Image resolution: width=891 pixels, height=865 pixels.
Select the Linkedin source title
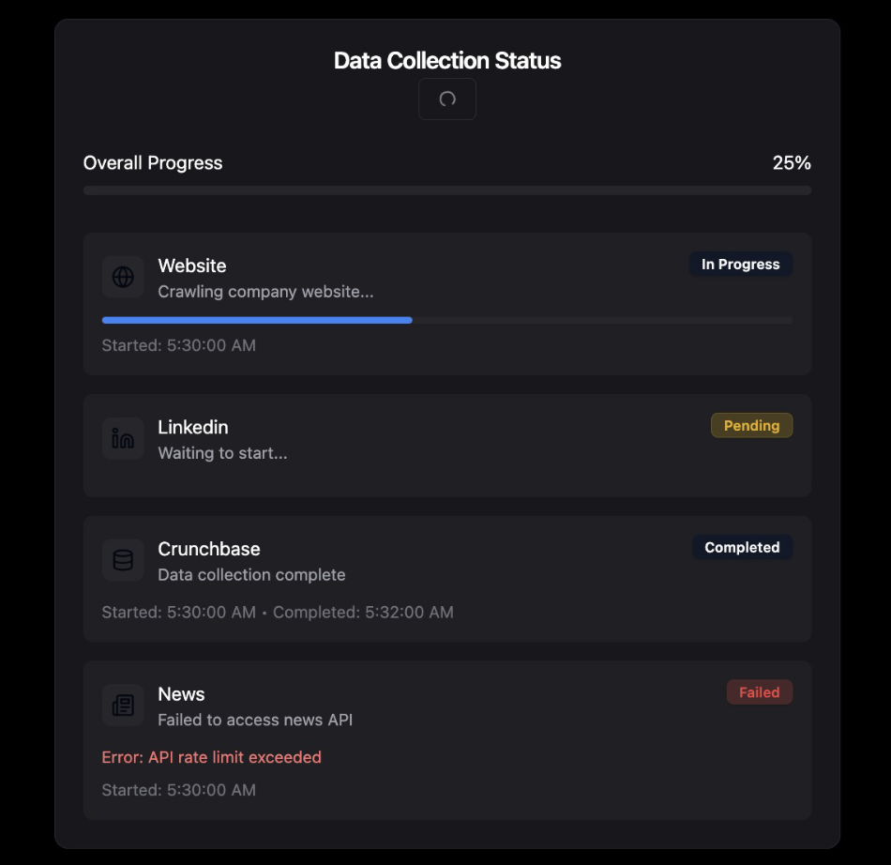pyautogui.click(x=193, y=427)
